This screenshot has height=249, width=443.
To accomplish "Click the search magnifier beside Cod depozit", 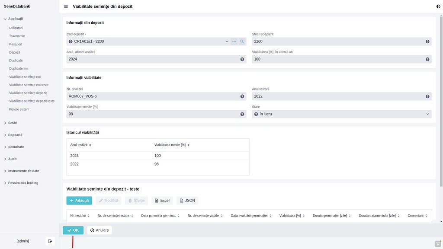I will (x=242, y=41).
